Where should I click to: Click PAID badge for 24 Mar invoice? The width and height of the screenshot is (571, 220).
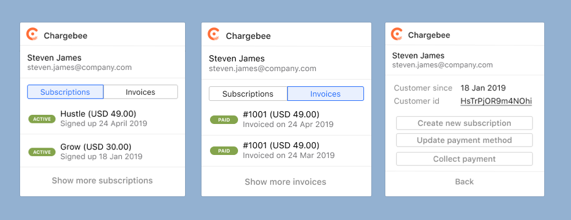pyautogui.click(x=224, y=151)
